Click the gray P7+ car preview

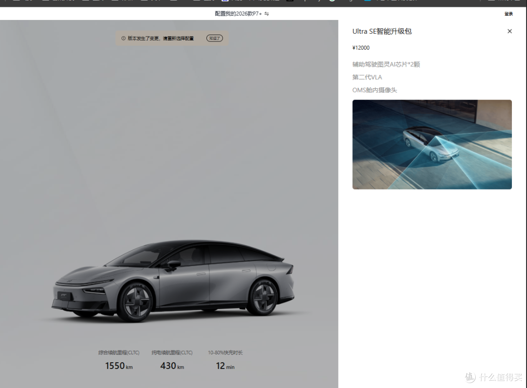pos(173,281)
